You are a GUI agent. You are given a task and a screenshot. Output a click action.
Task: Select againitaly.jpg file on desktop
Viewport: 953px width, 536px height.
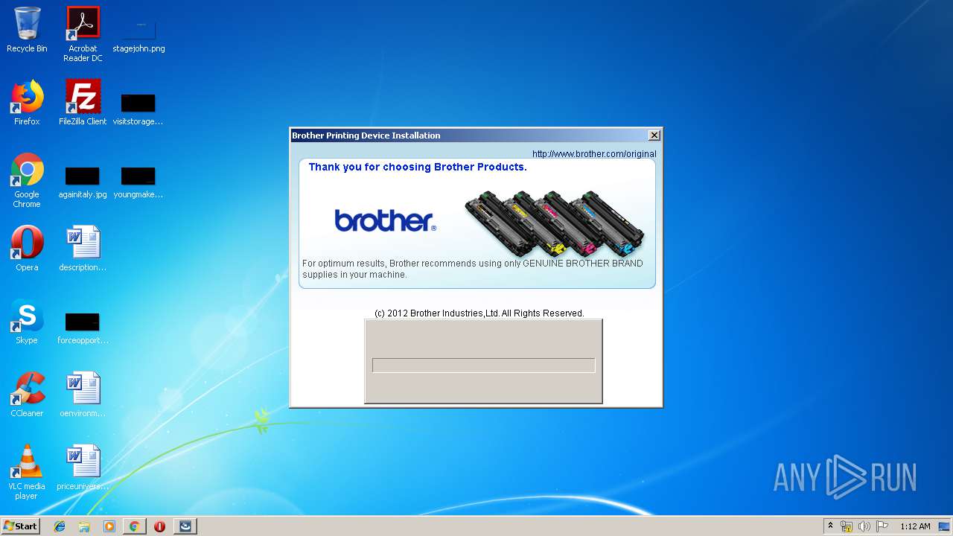(x=83, y=182)
